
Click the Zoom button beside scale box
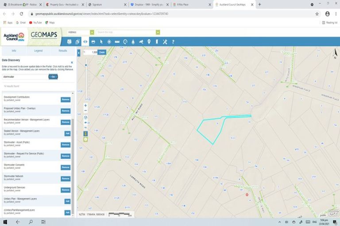coord(102,52)
